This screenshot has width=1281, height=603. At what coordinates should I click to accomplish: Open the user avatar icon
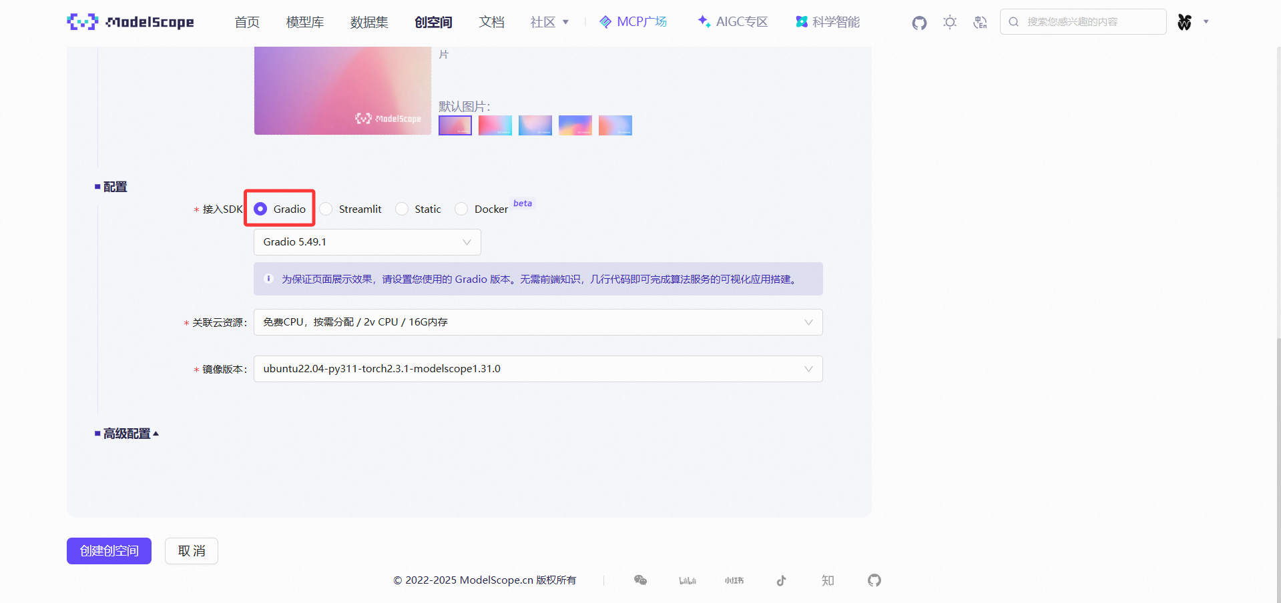click(1184, 22)
